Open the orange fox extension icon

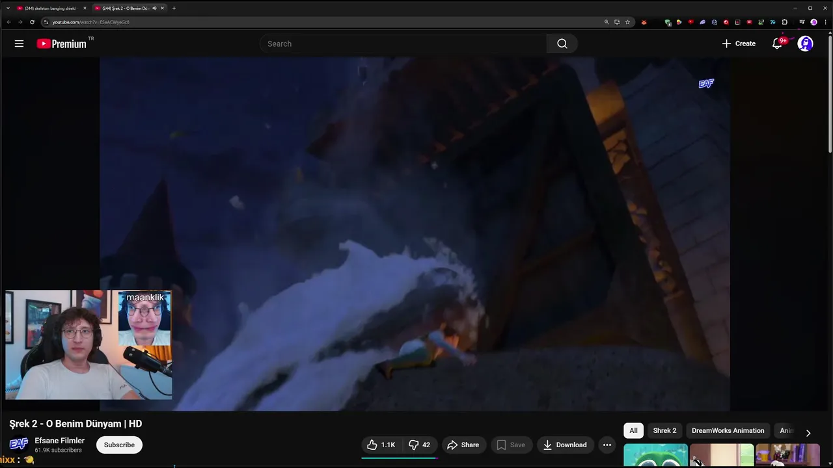tap(644, 22)
